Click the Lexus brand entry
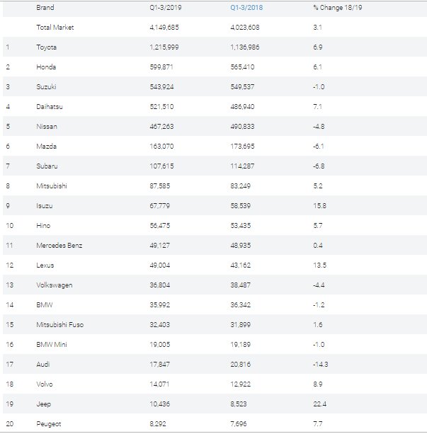Viewport: 427px width, 434px height. point(45,265)
